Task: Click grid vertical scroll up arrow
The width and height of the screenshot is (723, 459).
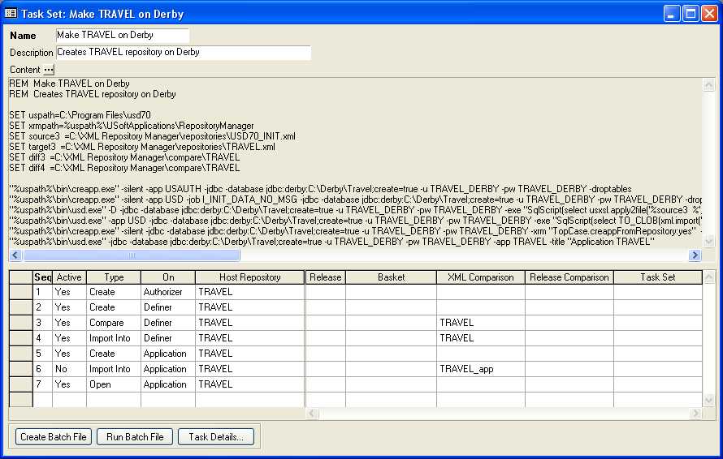Action: pyautogui.click(x=709, y=277)
